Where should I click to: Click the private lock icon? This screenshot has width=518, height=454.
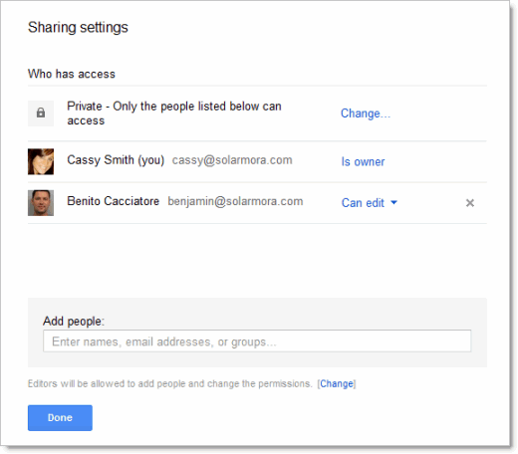point(41,113)
